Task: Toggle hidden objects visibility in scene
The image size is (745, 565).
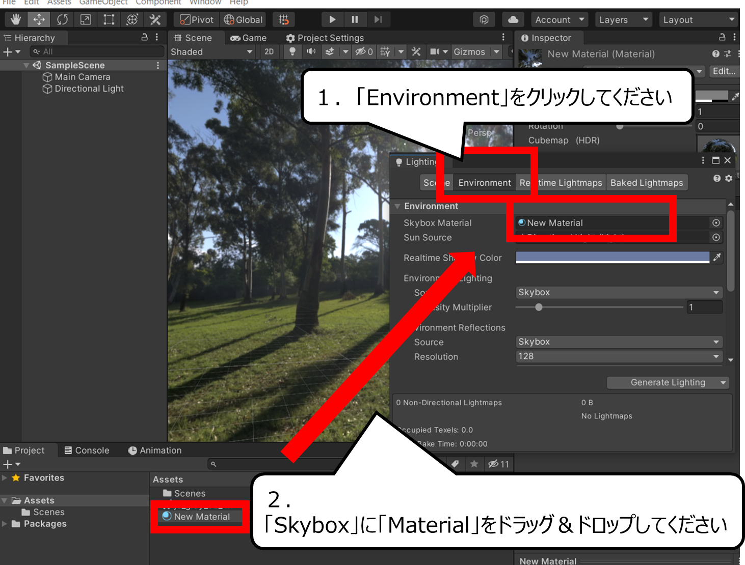Action: point(364,52)
